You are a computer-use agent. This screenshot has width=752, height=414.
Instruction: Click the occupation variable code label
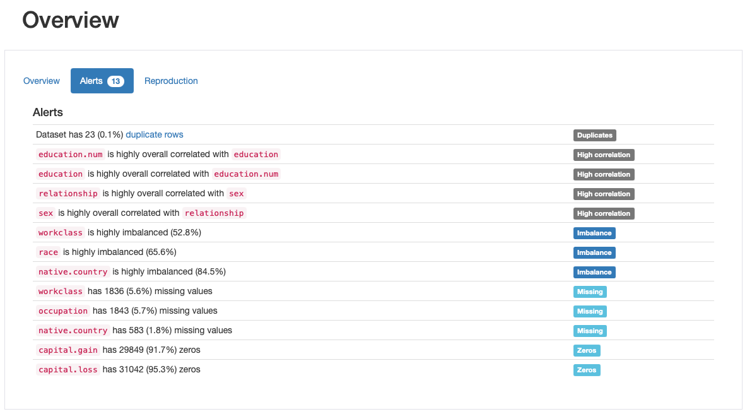coord(63,311)
